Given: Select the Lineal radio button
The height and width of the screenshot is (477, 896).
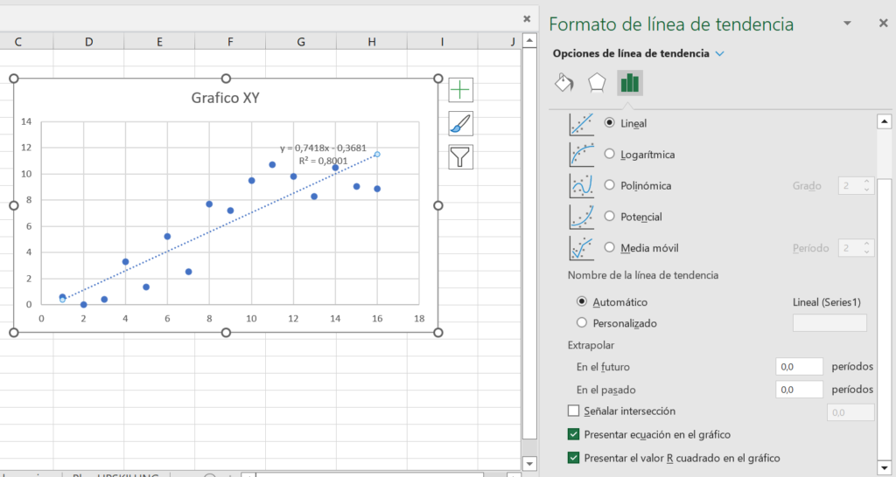Looking at the screenshot, I should pos(610,122).
